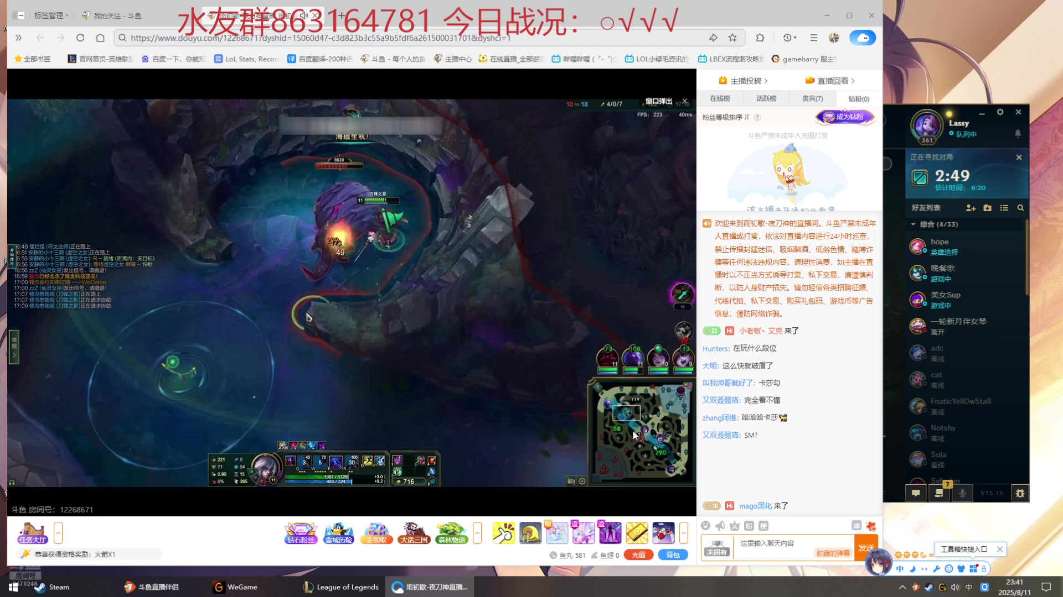
Task: Add a friend in League client
Action: pyautogui.click(x=971, y=208)
